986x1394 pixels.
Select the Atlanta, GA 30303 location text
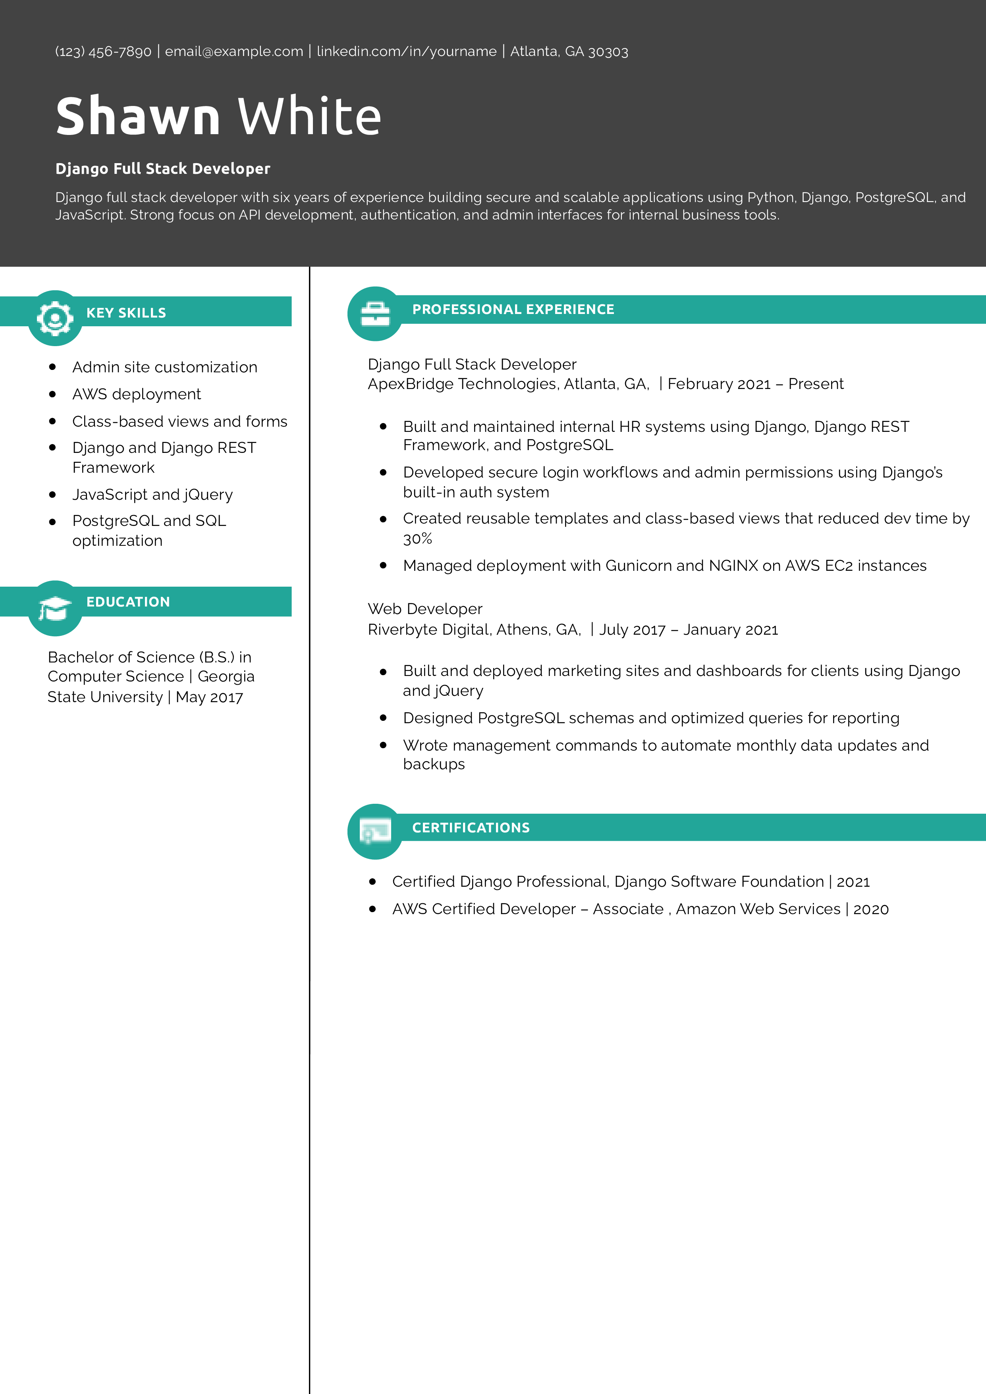coord(569,52)
